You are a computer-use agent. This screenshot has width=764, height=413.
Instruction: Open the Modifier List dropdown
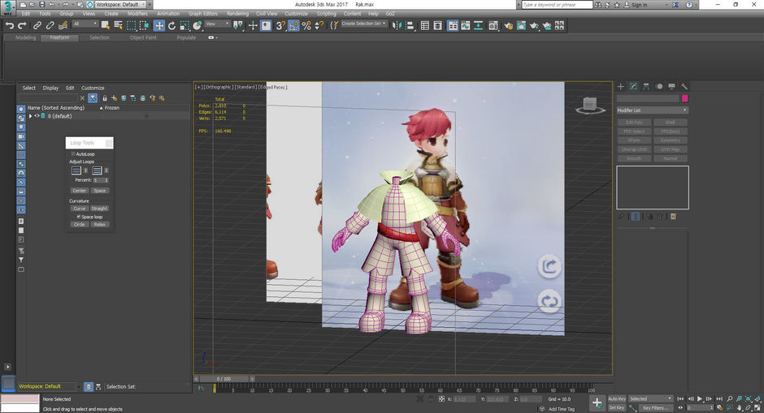(652, 110)
